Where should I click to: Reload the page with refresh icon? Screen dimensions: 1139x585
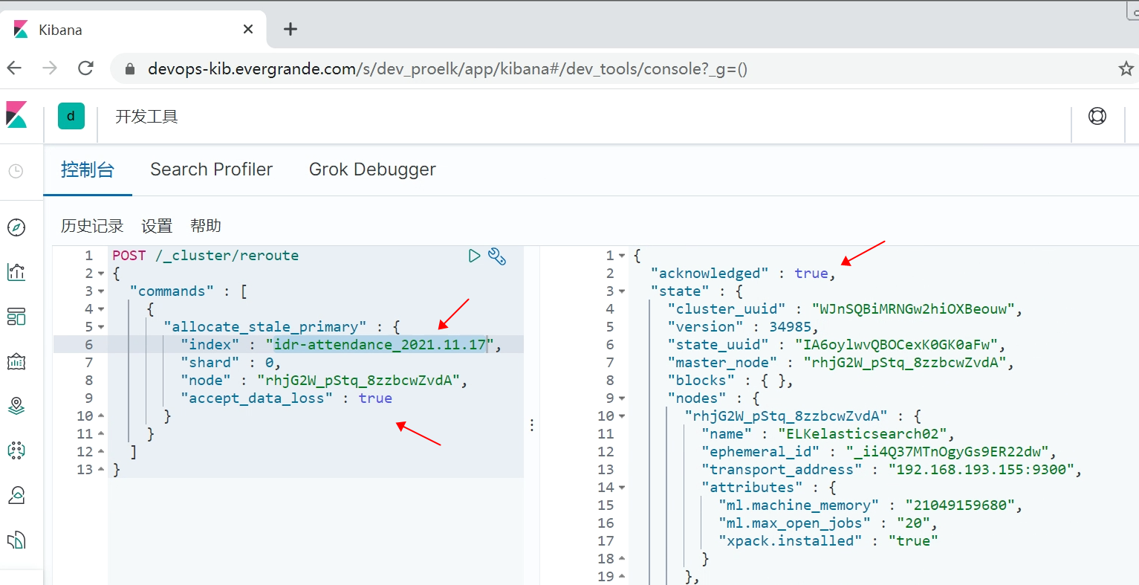click(x=86, y=68)
